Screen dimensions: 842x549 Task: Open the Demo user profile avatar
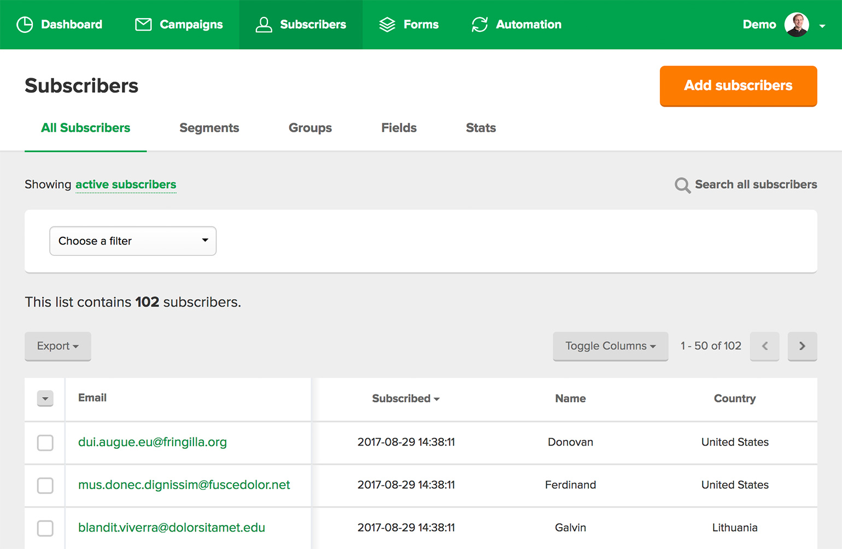point(796,25)
